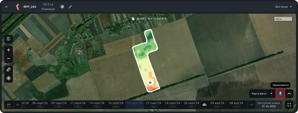Download the map using Завантажити icon
Image resolution: width=298 pixels, height=113 pixels.
280,94
